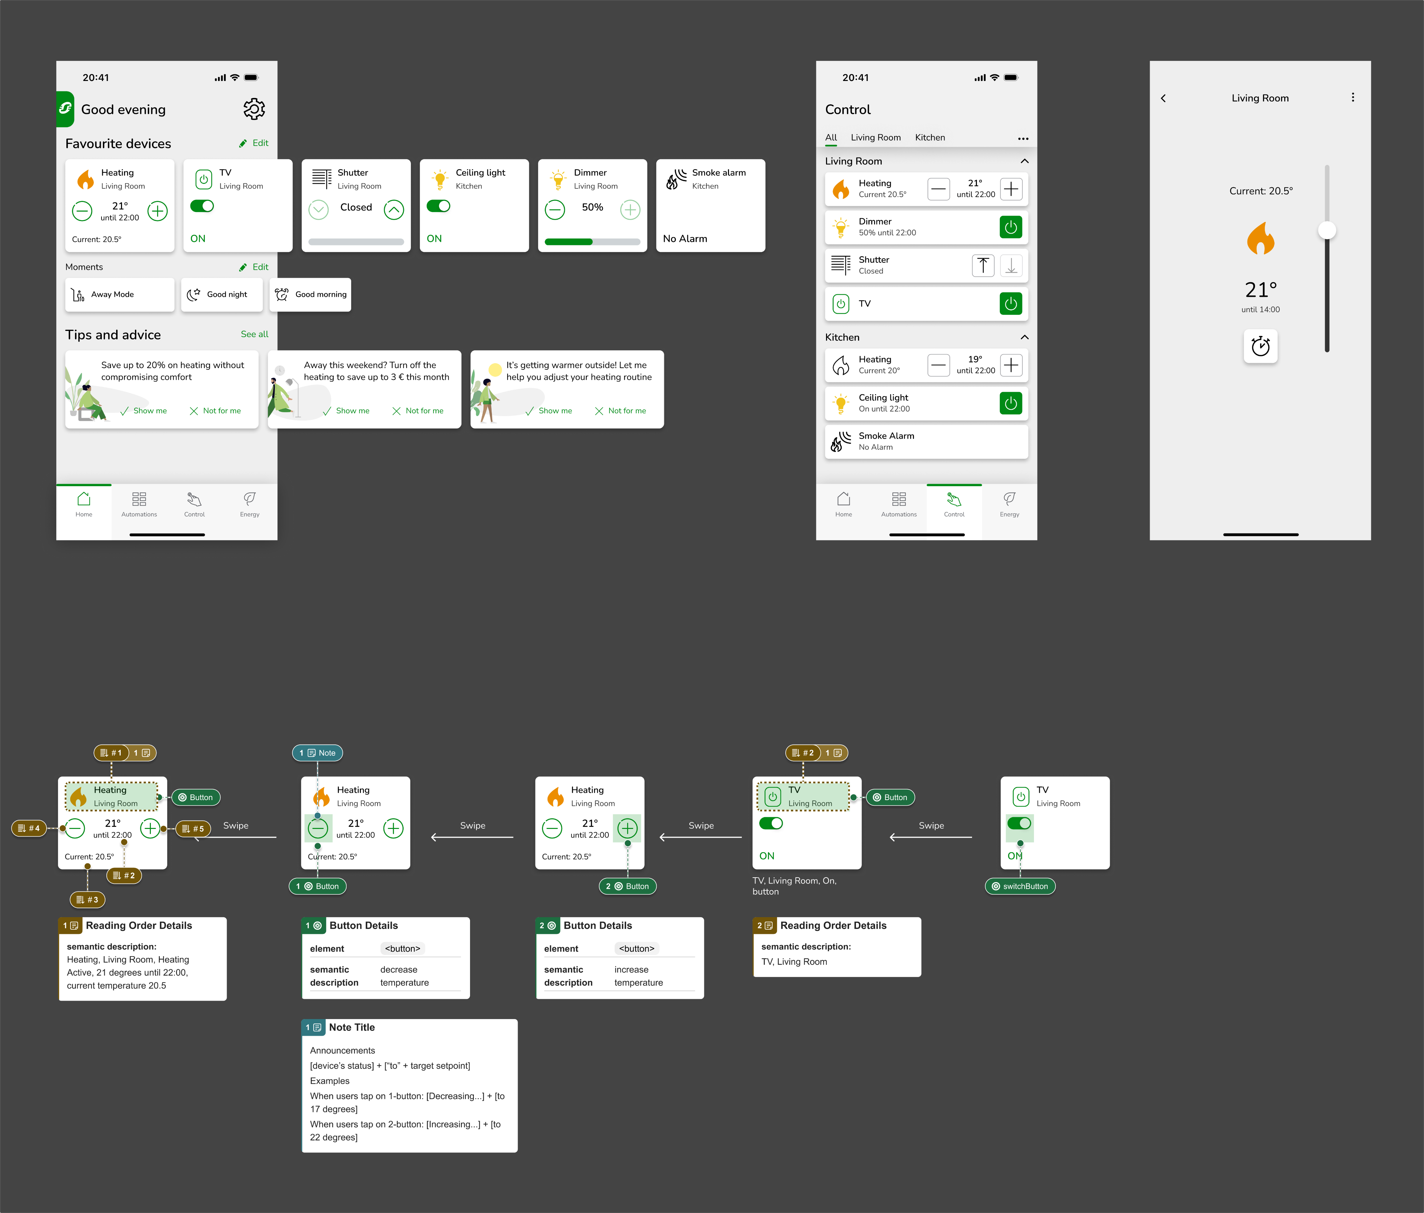Minus button on Kitchen Heating row
Image resolution: width=1424 pixels, height=1213 pixels.
(x=938, y=365)
